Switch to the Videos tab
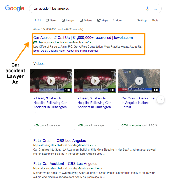The height and width of the screenshot is (181, 176). pyautogui.click(x=86, y=20)
